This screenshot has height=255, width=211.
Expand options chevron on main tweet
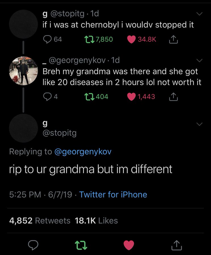(199, 124)
